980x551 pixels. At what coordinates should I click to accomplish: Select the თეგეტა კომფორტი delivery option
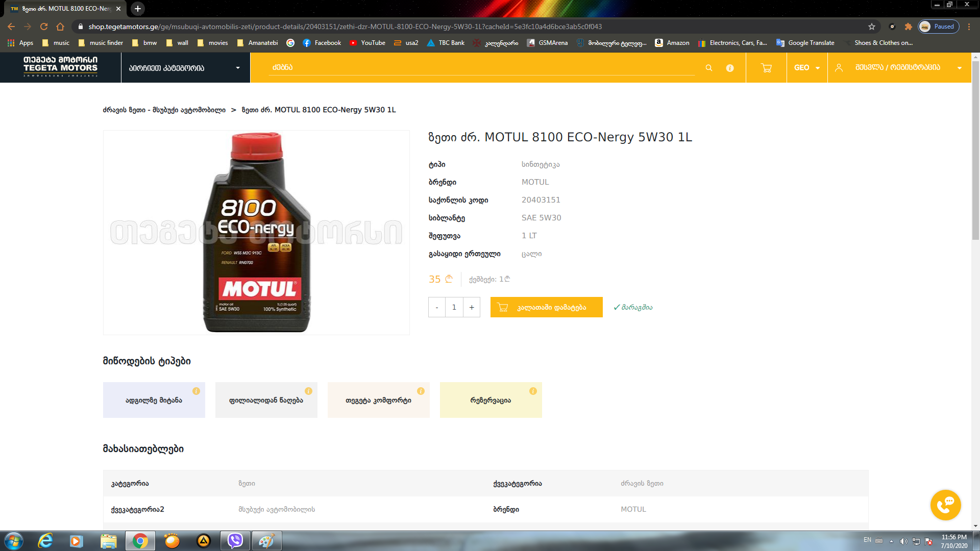(378, 400)
